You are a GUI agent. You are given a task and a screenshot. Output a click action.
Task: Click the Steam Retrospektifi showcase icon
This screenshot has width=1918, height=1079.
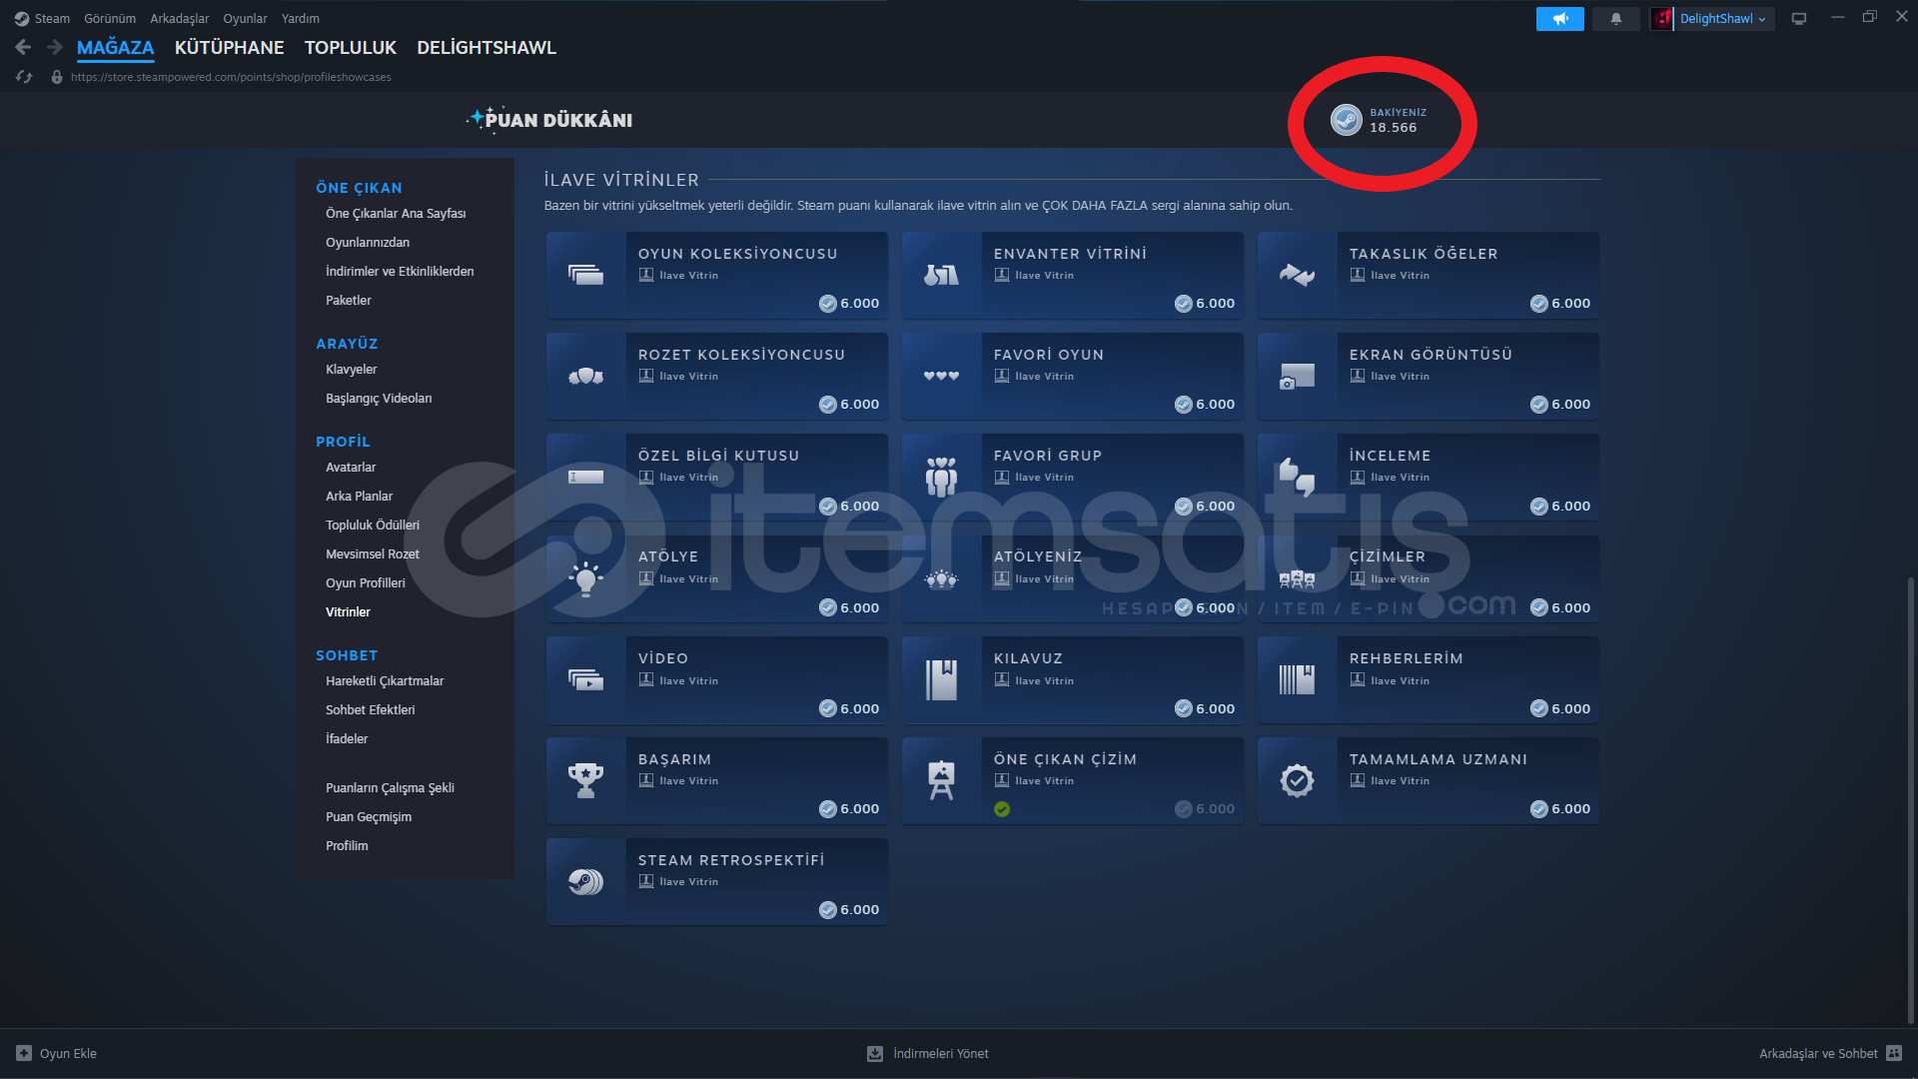coord(585,881)
